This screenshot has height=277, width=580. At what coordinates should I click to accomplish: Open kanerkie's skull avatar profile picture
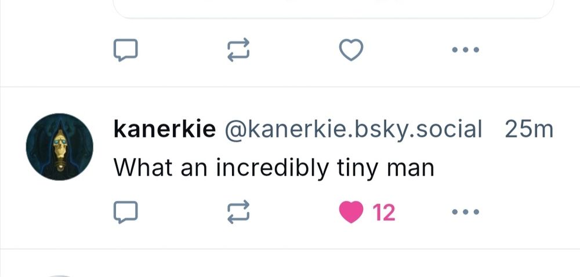pos(60,147)
